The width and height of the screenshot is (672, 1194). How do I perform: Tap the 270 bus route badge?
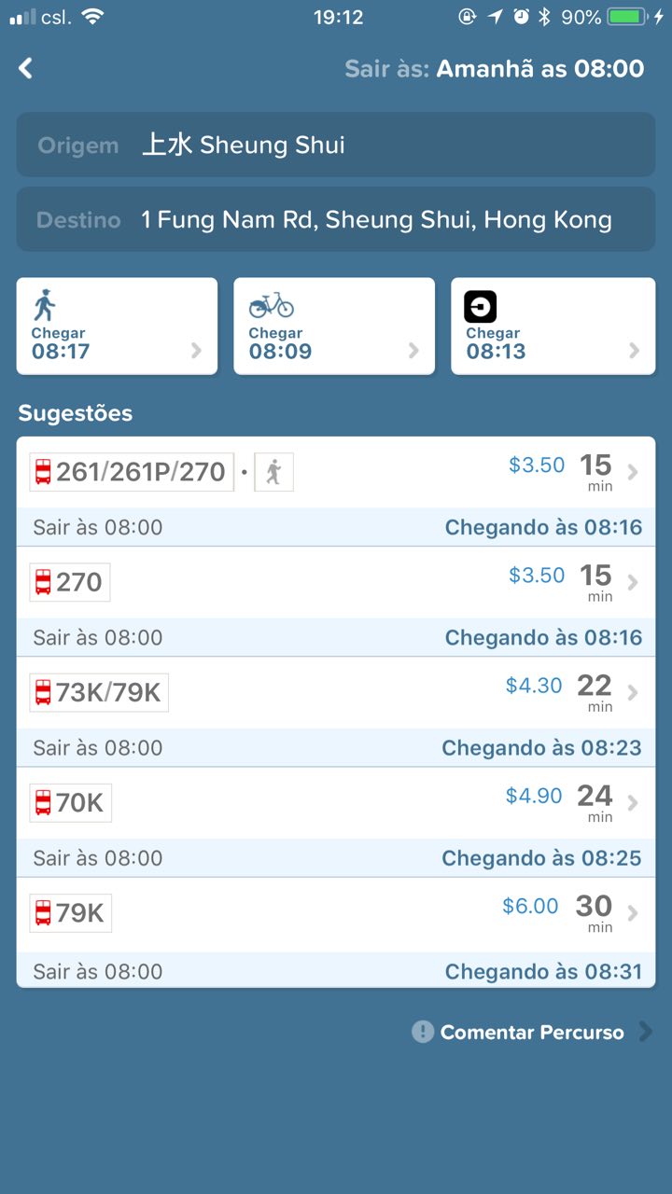point(70,582)
